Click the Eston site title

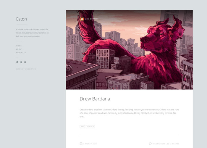[22, 19]
